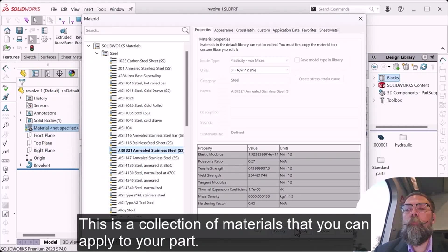Click the material list vertical scrollbar
Screen dimensions: 448x252
point(187,89)
